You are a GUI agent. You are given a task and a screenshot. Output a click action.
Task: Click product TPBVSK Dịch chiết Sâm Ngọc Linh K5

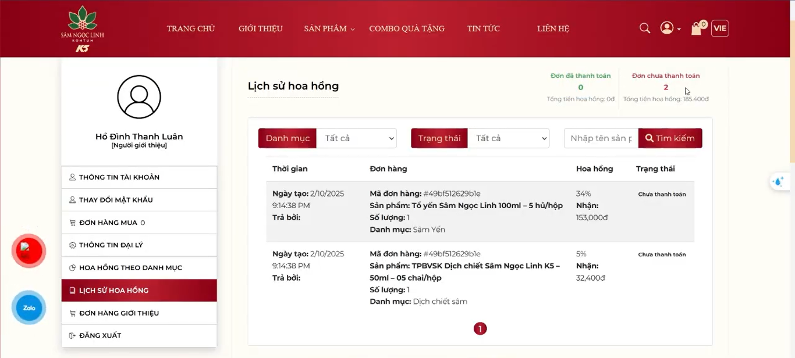tap(465, 272)
